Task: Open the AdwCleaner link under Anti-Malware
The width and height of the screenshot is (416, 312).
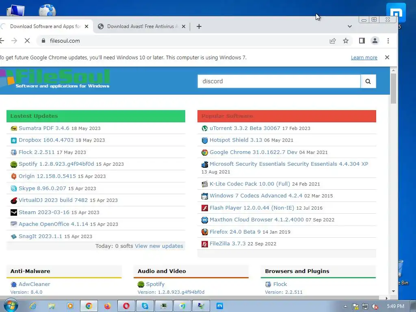Action: point(35,284)
